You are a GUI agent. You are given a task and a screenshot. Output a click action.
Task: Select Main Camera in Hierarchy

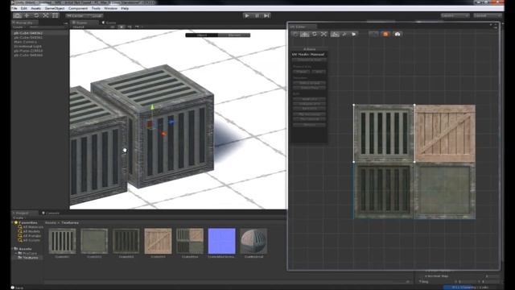click(25, 42)
